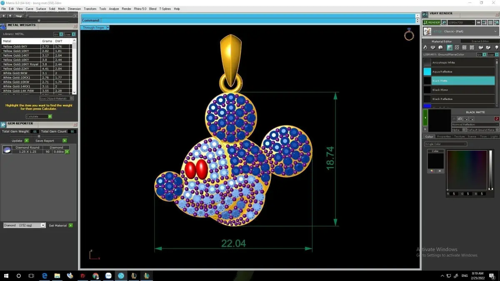Click green arrow next to Set Material

point(71,225)
